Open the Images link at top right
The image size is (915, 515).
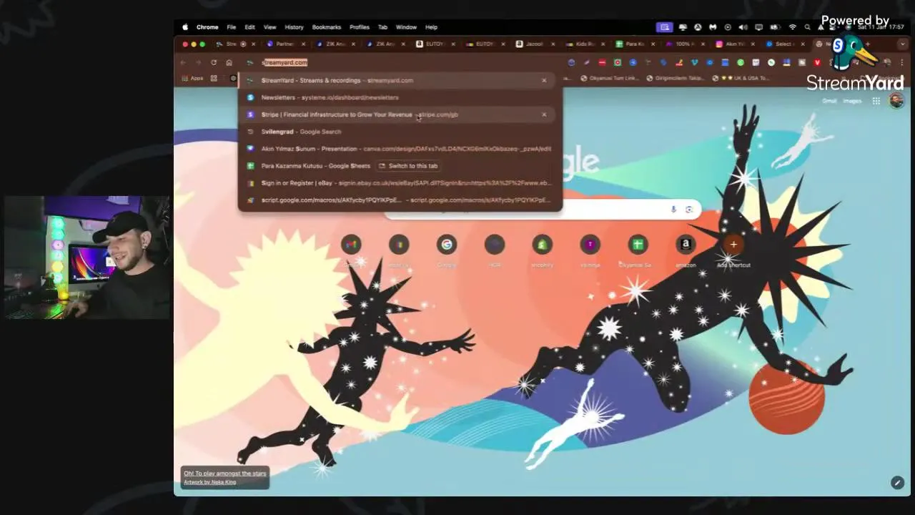tap(852, 101)
